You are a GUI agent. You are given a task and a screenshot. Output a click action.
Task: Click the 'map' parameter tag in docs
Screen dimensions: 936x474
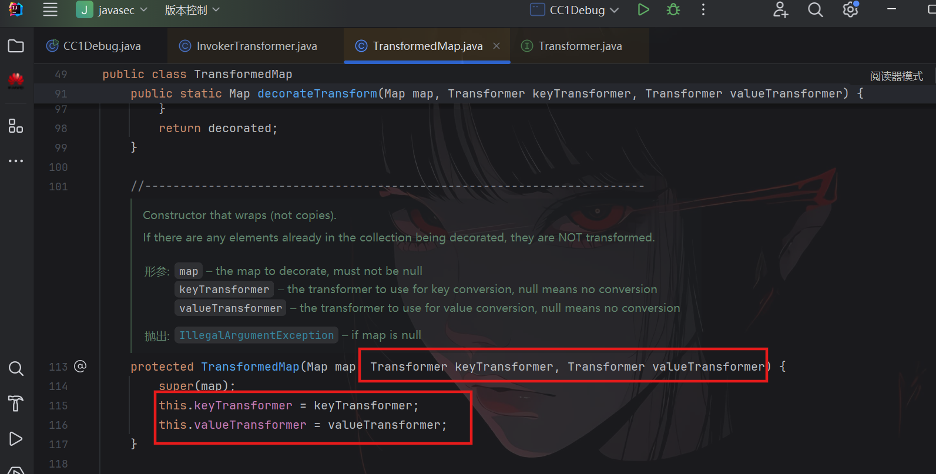point(189,271)
